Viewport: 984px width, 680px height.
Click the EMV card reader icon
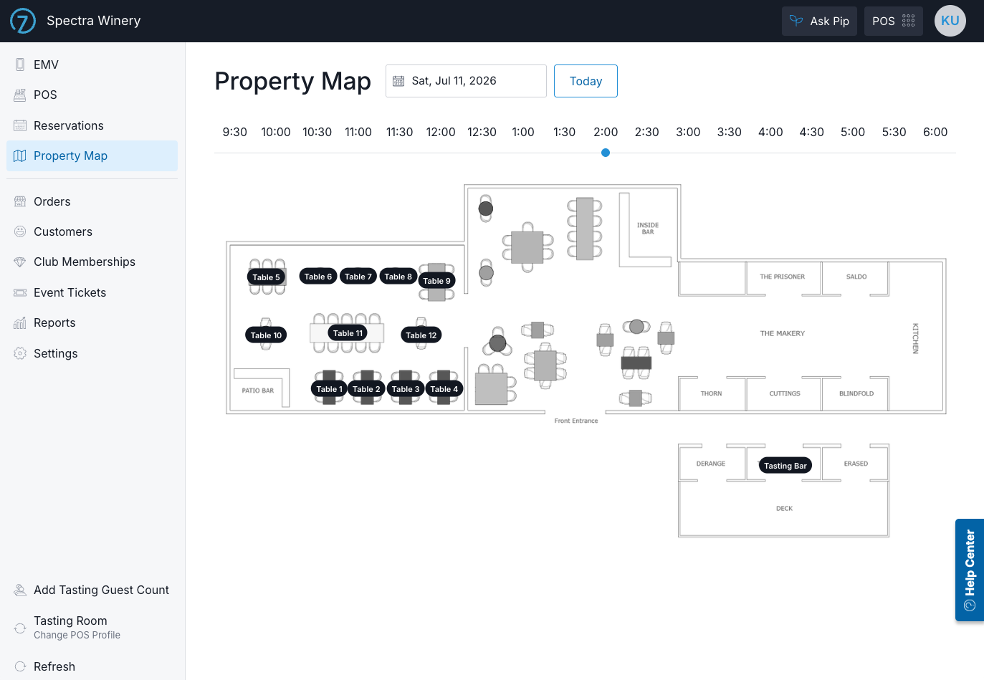(20, 64)
